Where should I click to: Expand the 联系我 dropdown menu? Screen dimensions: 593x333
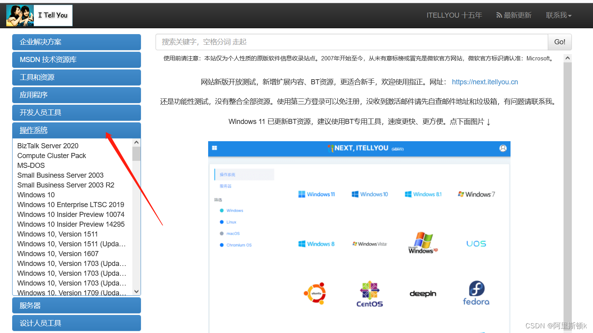tap(558, 15)
